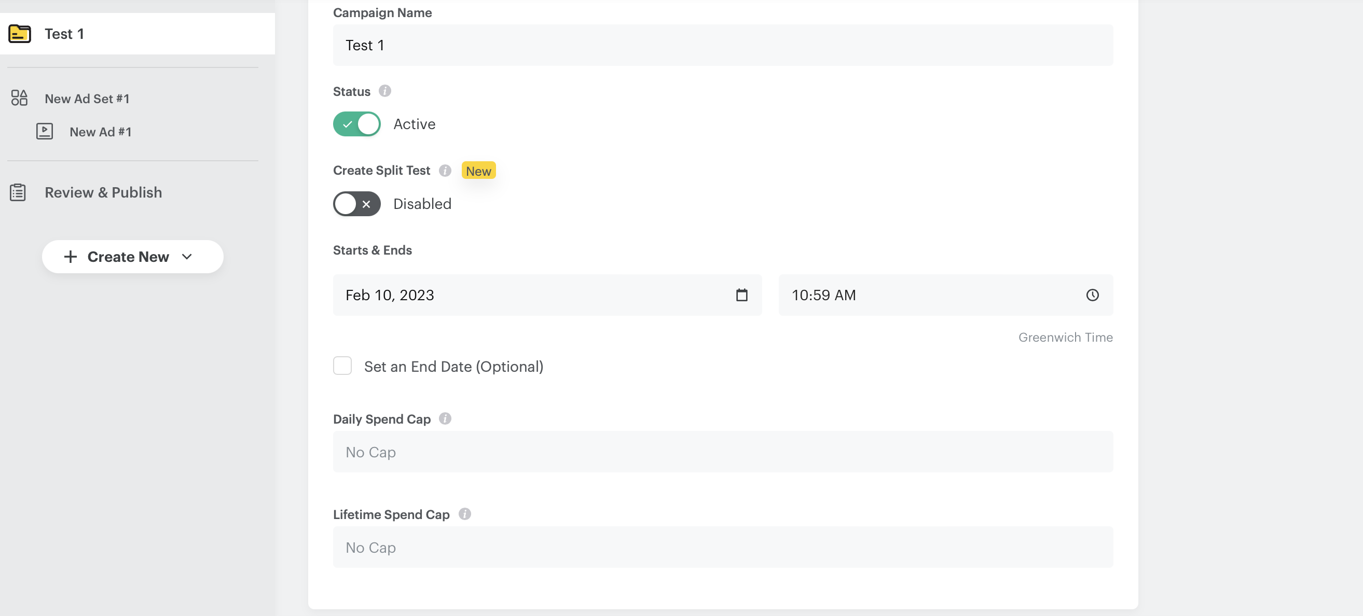The image size is (1363, 616).
Task: Click the Create Split Test info icon
Action: click(445, 170)
